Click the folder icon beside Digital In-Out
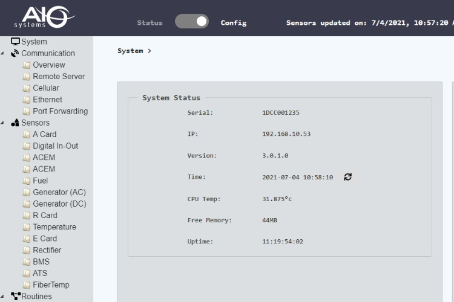Screen dimensions: 454x302 point(27,146)
